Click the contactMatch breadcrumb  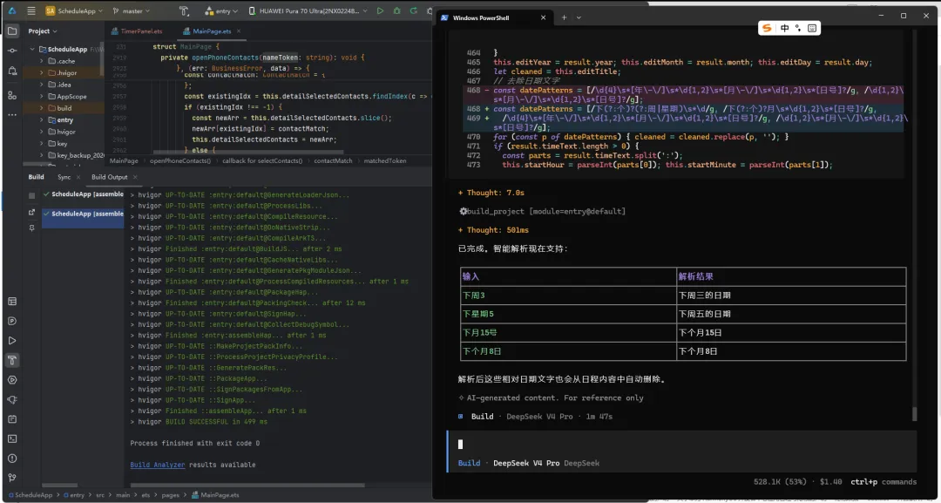point(333,161)
